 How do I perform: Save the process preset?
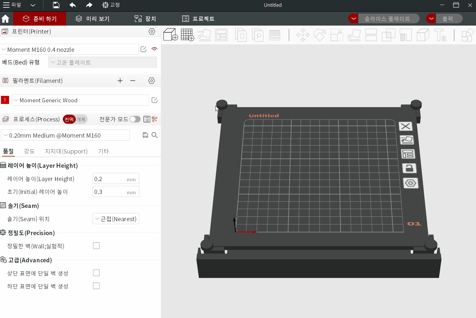coord(145,135)
